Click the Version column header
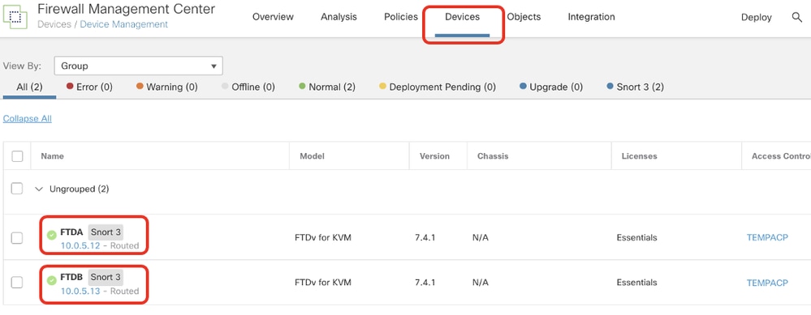Viewport: 811px width, 315px height. [434, 156]
